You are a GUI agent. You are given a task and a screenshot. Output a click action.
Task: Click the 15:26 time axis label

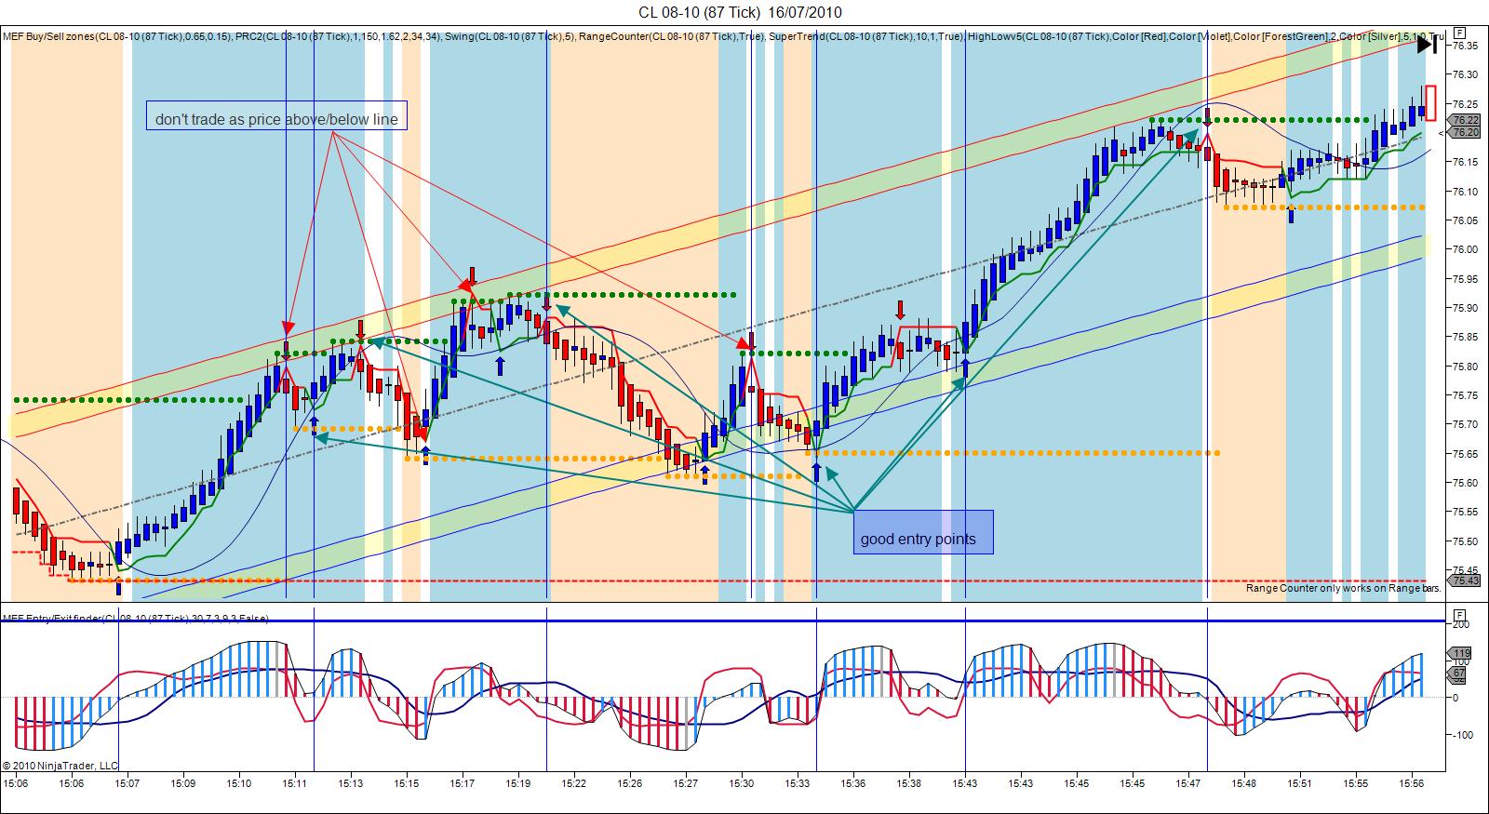click(x=629, y=783)
